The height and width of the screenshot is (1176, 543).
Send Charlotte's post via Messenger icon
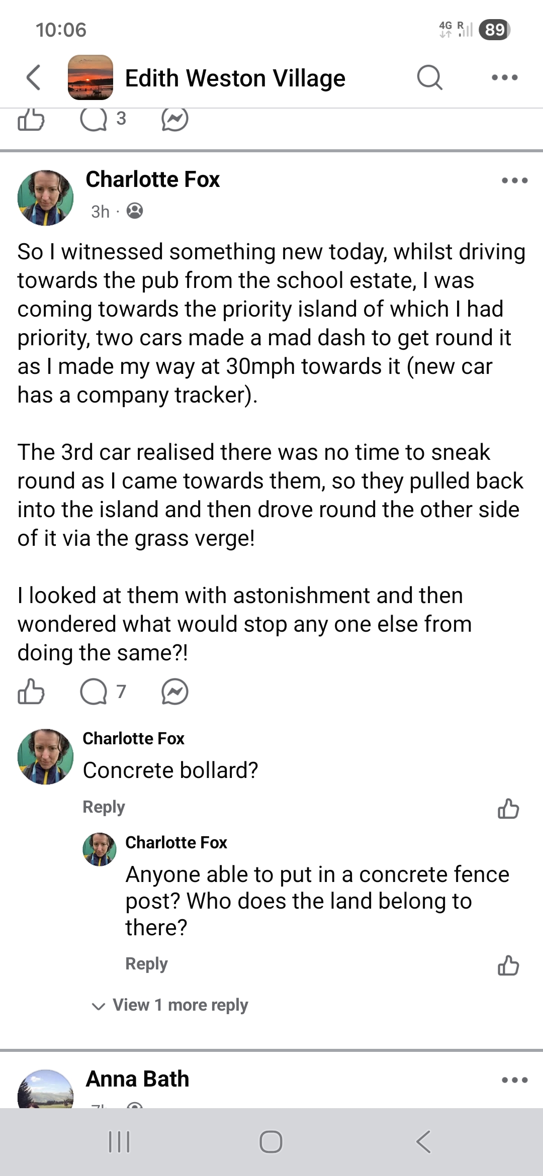174,692
